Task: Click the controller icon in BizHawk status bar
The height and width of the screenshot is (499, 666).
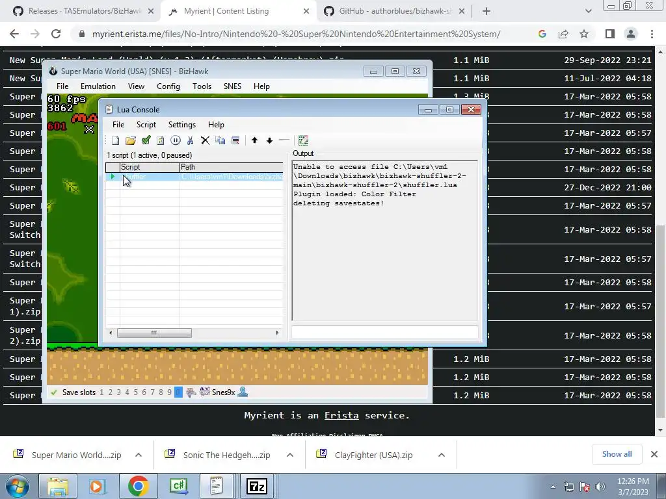Action: [191, 392]
